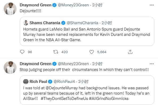Retweet the Dejounte!!!! tweet
This screenshot has height=105, width=158.
pos(56,52)
